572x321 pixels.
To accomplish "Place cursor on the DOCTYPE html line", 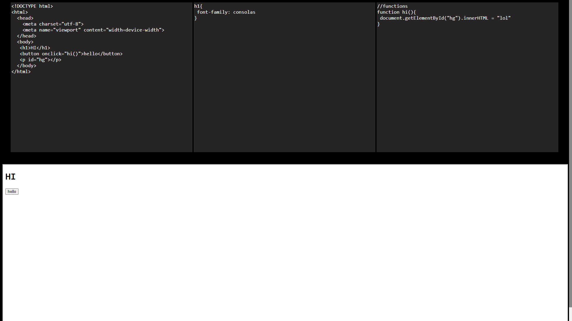I will click(32, 6).
